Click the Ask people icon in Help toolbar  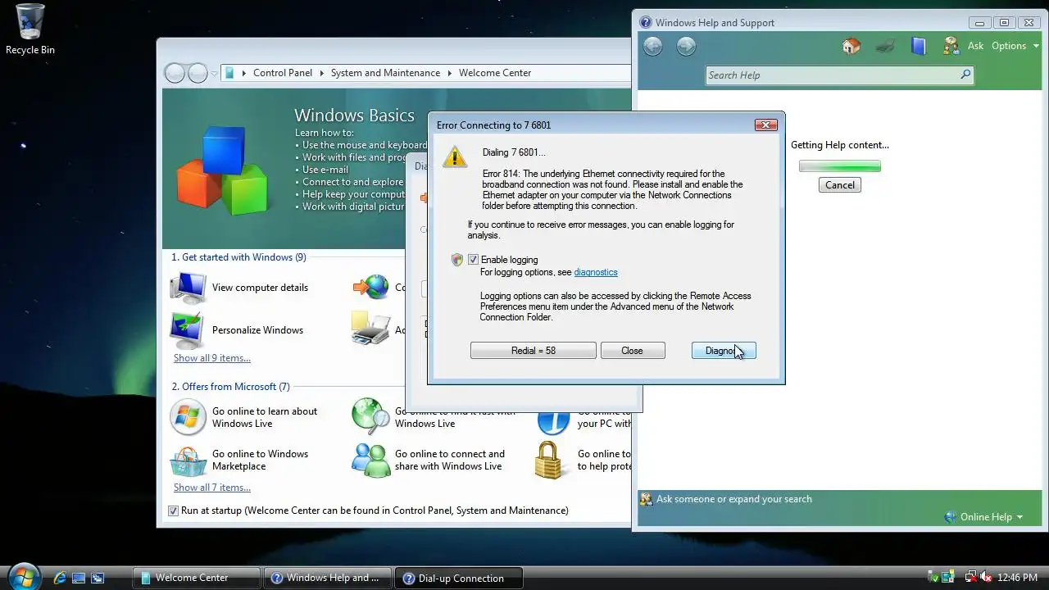pyautogui.click(x=951, y=46)
